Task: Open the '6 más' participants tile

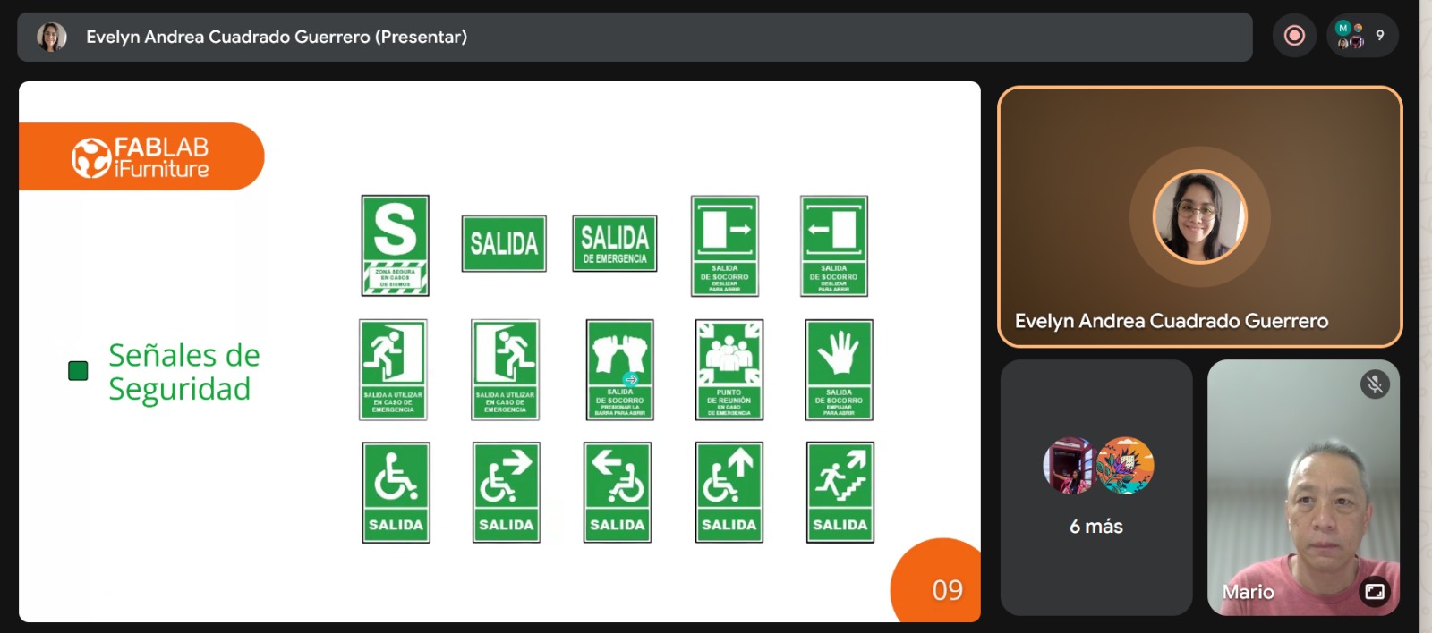Action: click(x=1096, y=487)
